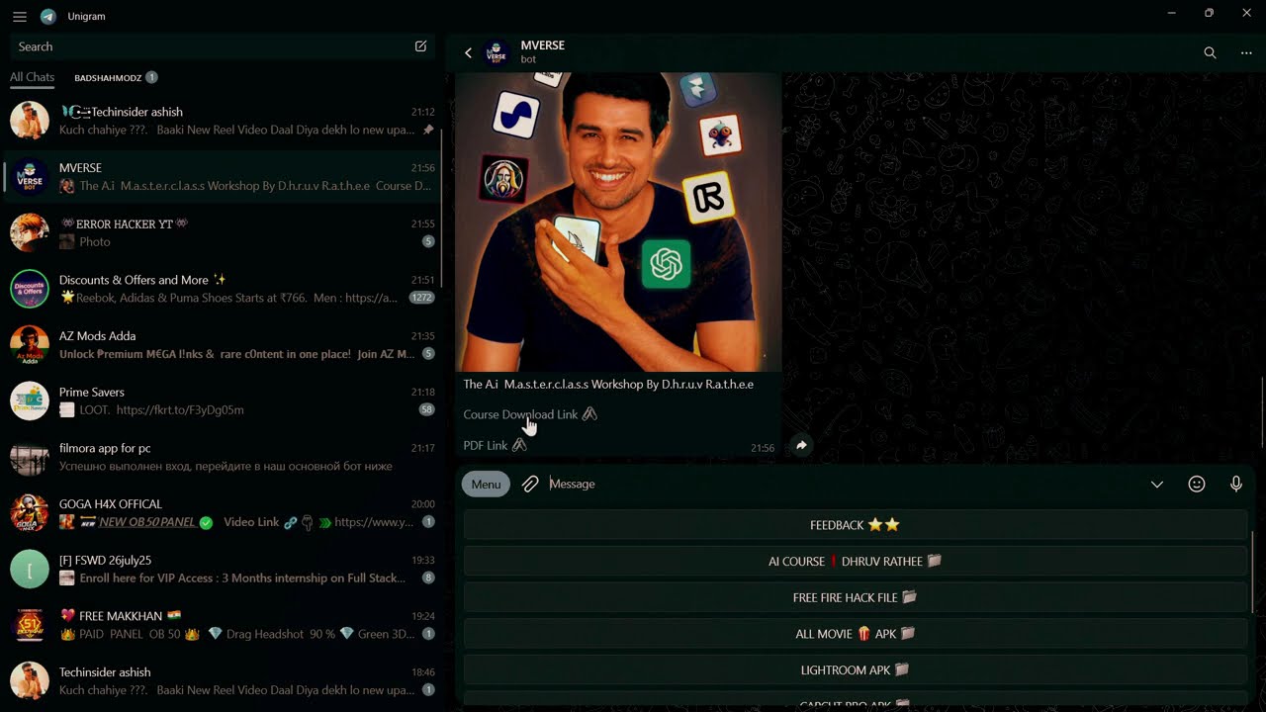The height and width of the screenshot is (712, 1266).
Task: Click the bot keyboard scrollbar
Action: pos(1253,572)
